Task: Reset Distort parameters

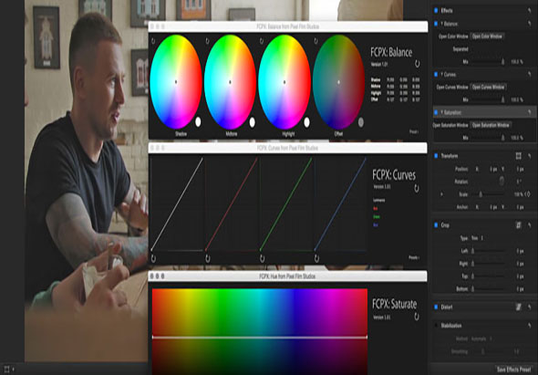Action: coord(530,307)
